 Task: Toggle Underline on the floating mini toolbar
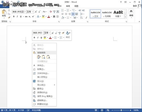click(x=41, y=38)
